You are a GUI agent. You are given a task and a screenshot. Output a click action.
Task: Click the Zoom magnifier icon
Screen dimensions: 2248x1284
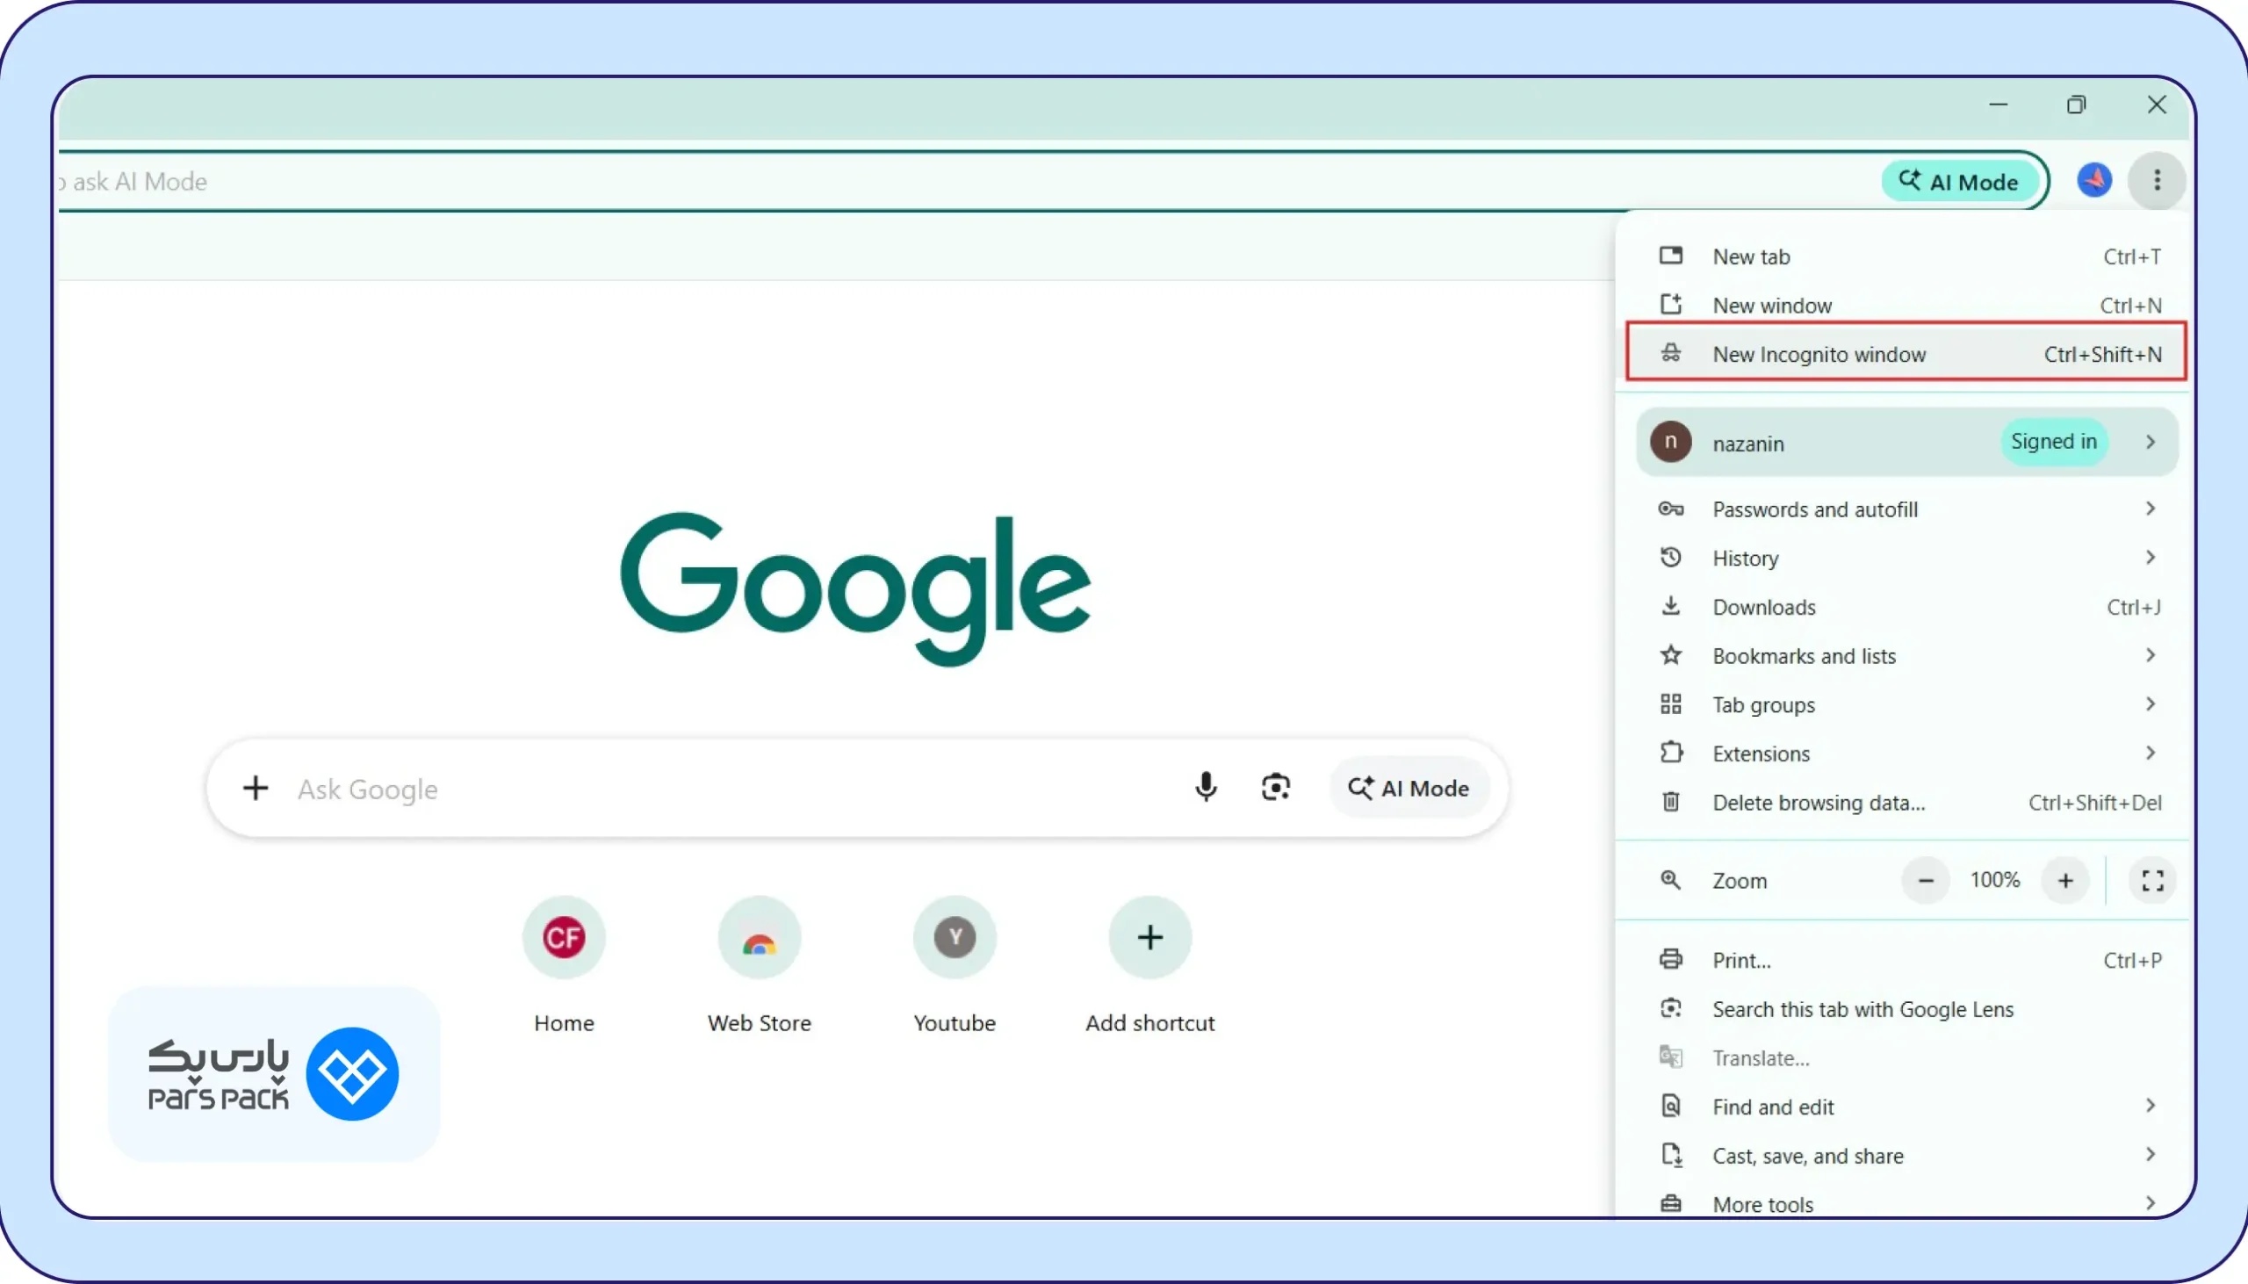tap(1670, 880)
